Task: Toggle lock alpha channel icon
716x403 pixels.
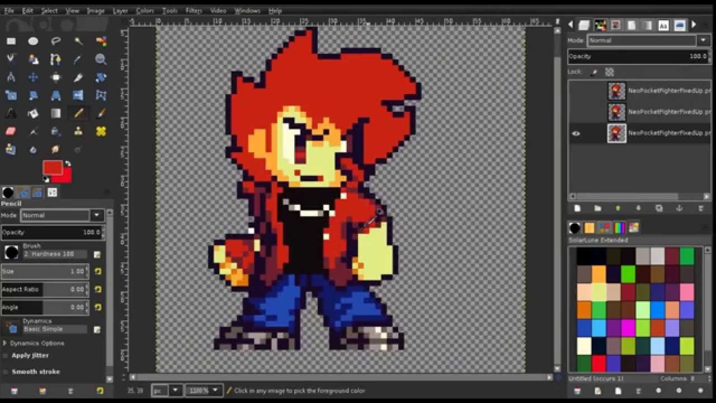Action: pyautogui.click(x=610, y=72)
